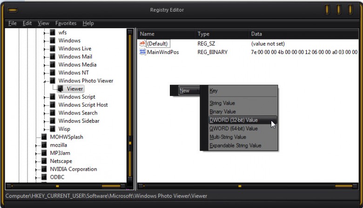The height and width of the screenshot is (208, 363).
Task: Click the registry path in status bar
Action: (x=106, y=196)
